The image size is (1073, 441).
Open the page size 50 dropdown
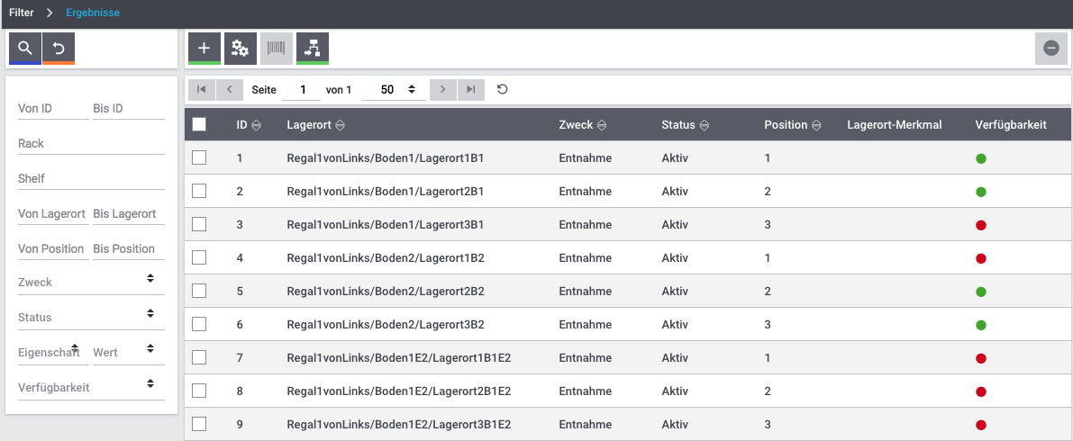[x=394, y=90]
